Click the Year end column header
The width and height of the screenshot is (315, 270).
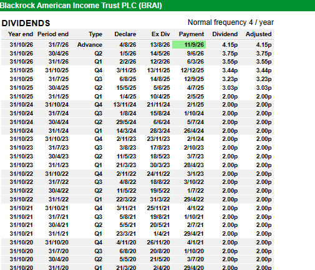[x=21, y=34]
